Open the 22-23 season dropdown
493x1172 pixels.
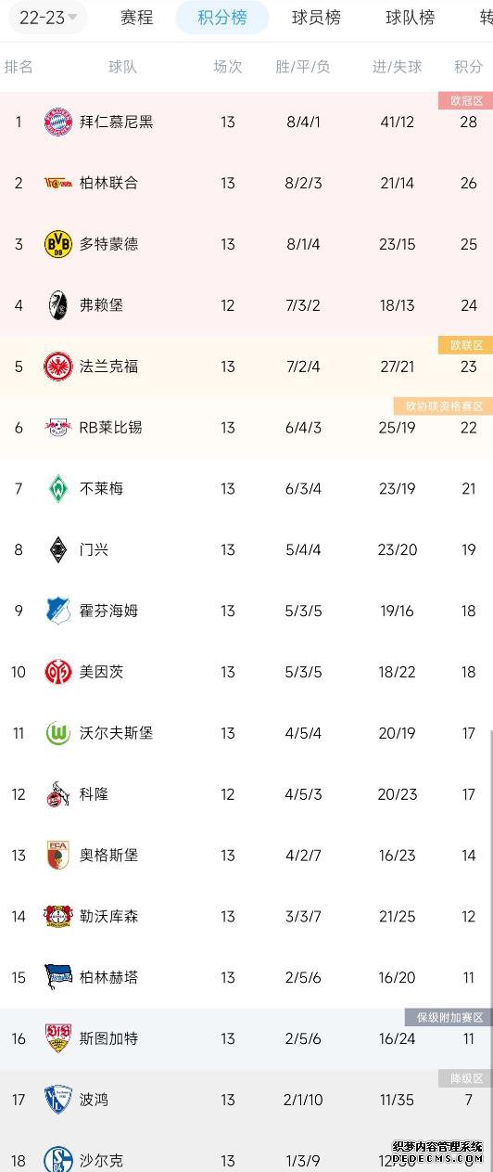click(46, 18)
